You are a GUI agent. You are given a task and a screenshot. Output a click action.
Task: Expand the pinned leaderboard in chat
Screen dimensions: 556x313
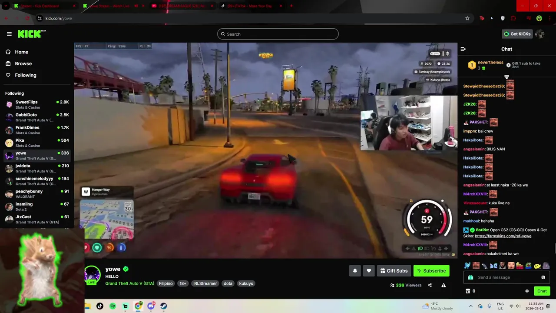tap(506, 77)
